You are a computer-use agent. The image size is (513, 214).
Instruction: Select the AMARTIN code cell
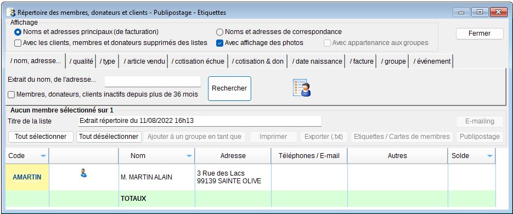pyautogui.click(x=27, y=177)
